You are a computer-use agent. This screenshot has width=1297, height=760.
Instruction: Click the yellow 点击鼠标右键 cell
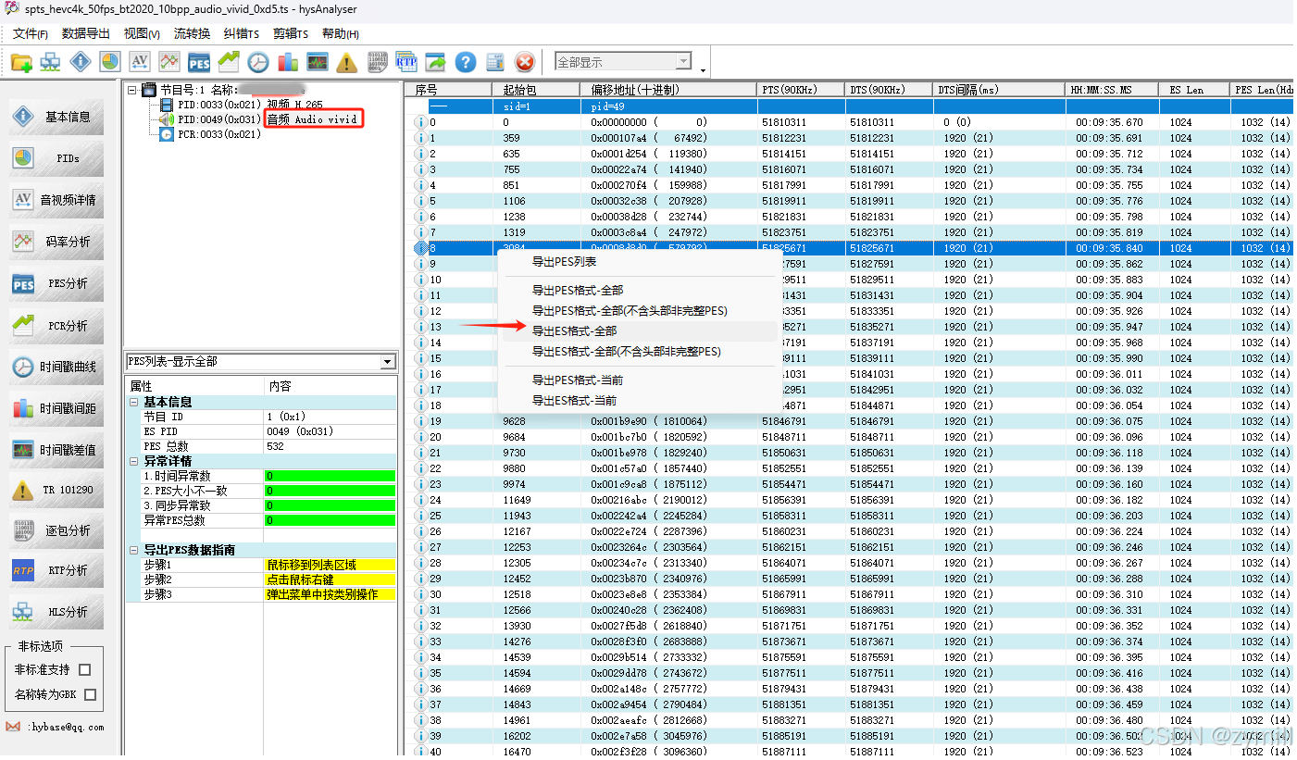330,579
